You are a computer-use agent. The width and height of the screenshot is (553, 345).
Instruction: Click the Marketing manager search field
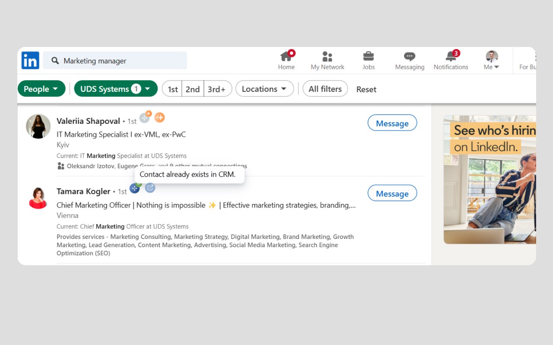coord(115,60)
